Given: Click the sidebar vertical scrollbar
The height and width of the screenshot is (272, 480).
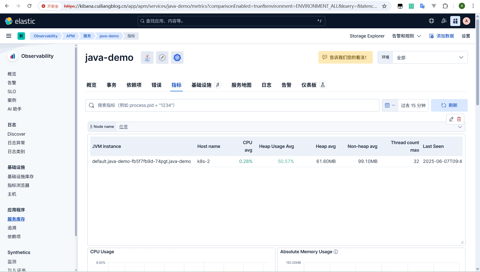Looking at the screenshot, I should click(x=76, y=141).
